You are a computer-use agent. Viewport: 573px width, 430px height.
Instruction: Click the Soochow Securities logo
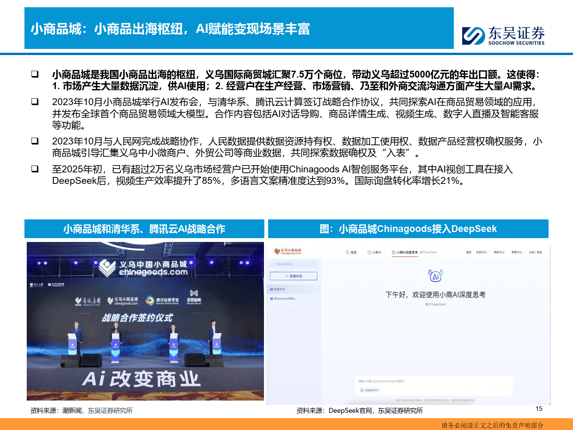(x=504, y=34)
